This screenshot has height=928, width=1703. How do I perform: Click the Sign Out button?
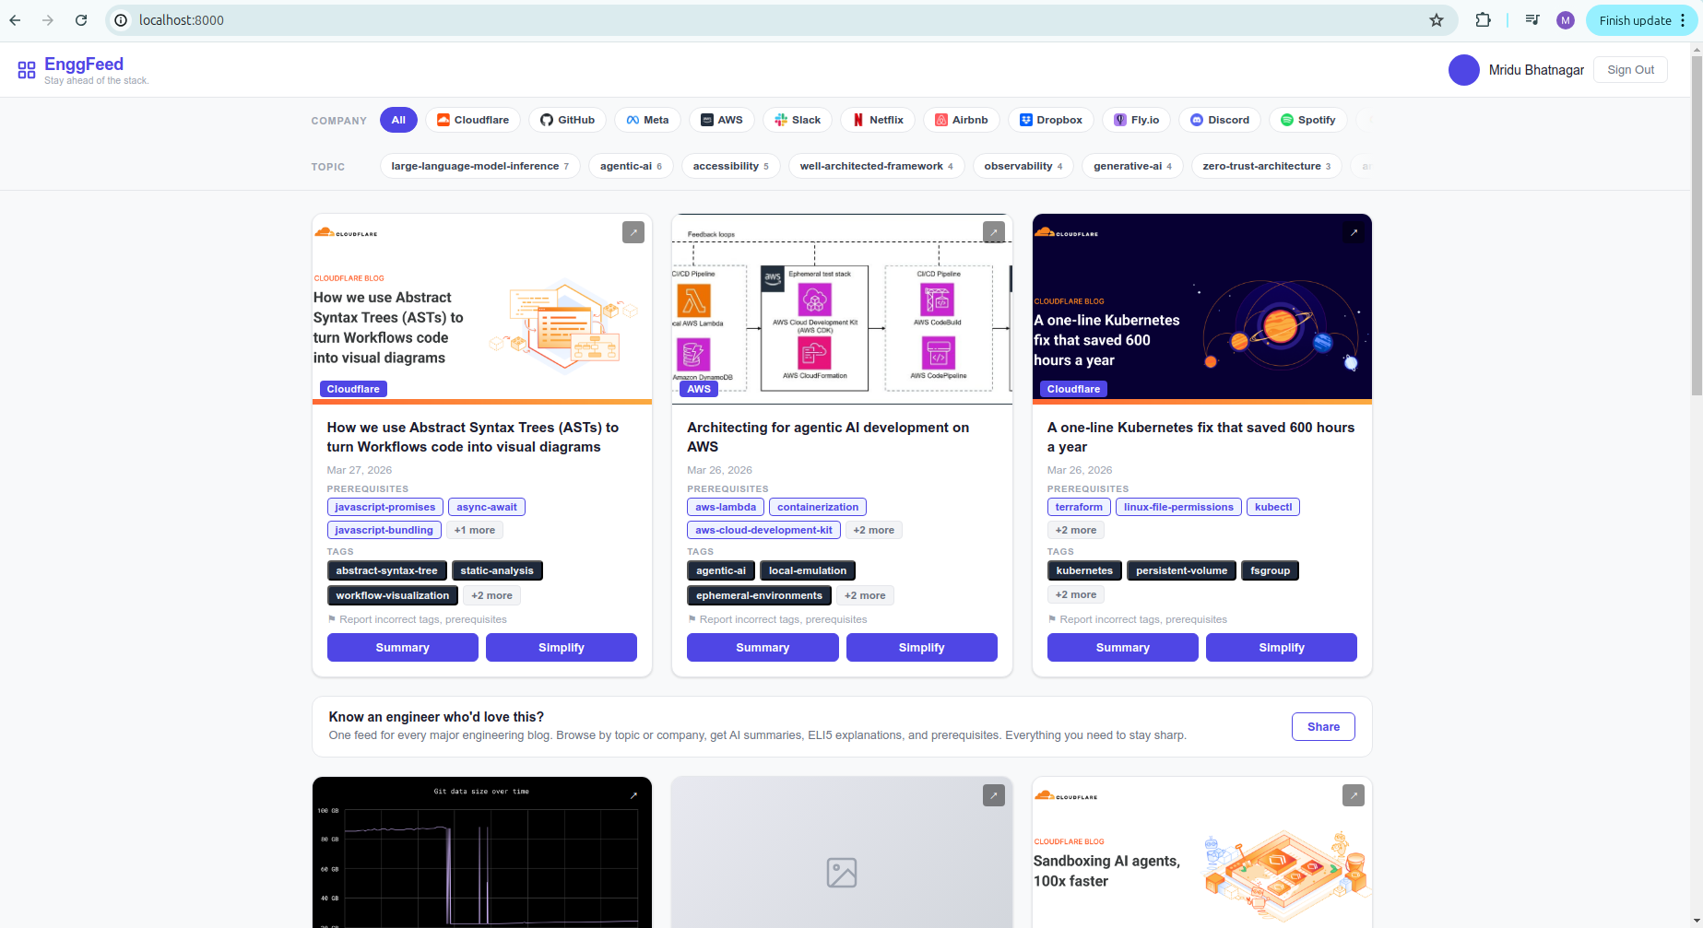point(1630,70)
